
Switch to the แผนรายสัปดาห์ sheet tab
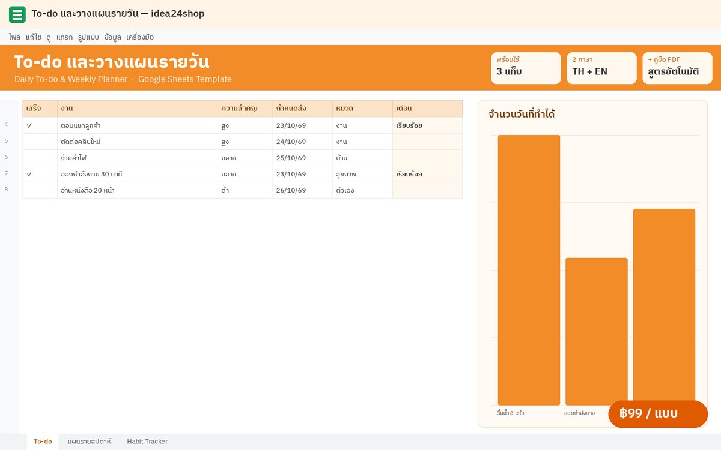(90, 442)
